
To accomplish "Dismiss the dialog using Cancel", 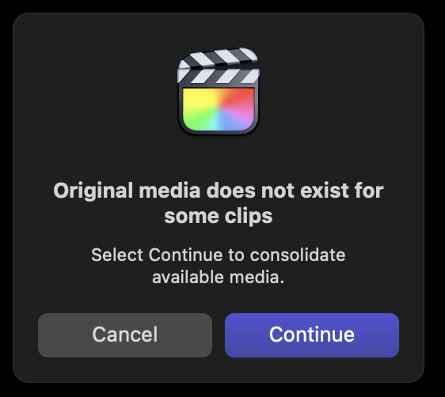I will tap(125, 335).
